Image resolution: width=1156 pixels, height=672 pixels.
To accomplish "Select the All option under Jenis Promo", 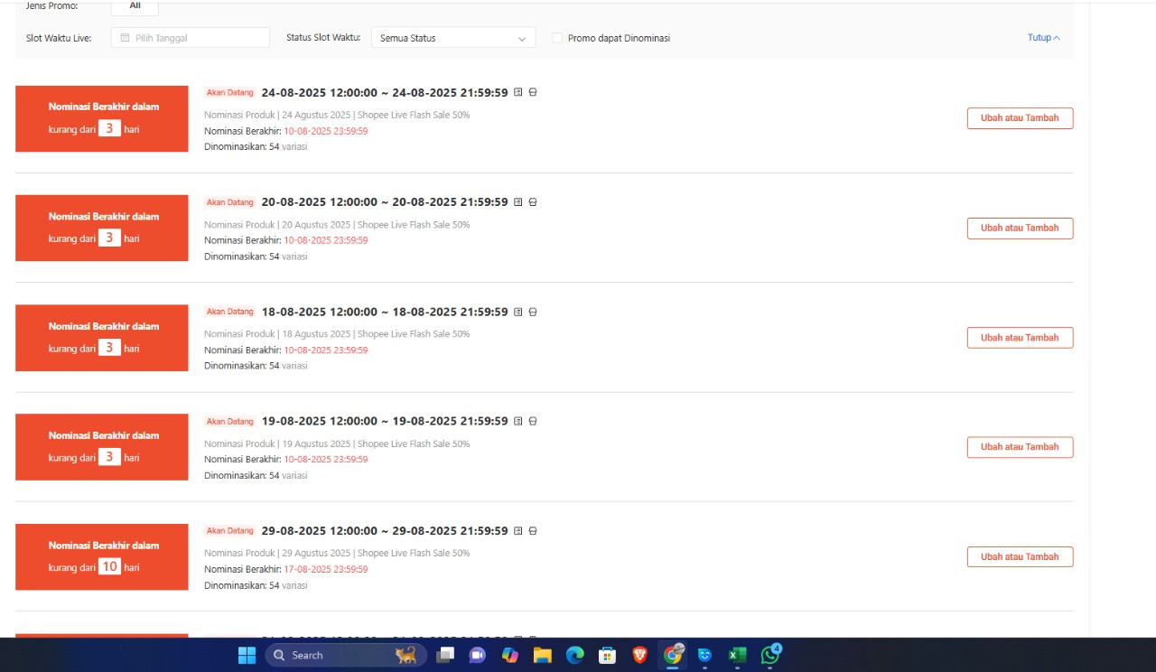I will click(135, 6).
